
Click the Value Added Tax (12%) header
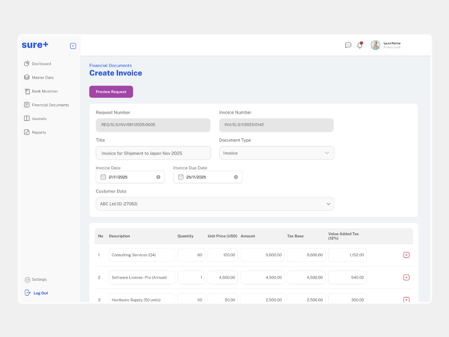tap(343, 236)
